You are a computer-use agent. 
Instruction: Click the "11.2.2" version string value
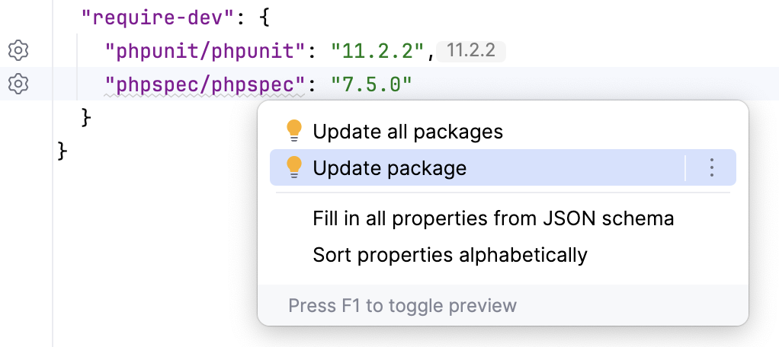click(377, 51)
